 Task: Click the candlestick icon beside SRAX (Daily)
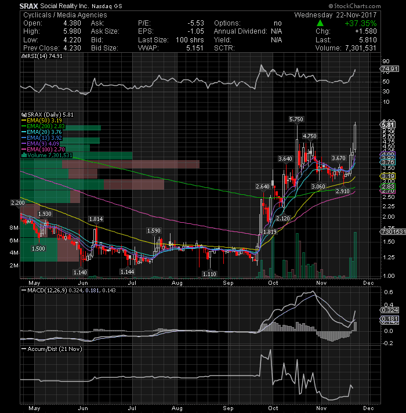(24, 115)
